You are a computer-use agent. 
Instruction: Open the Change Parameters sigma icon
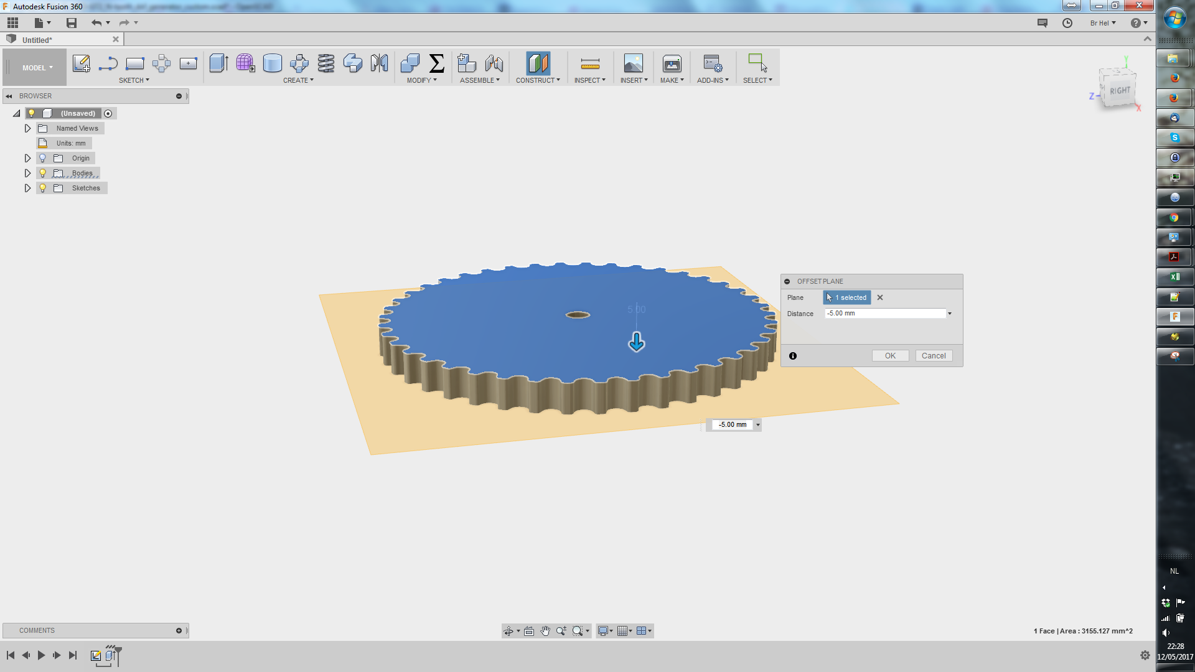437,63
